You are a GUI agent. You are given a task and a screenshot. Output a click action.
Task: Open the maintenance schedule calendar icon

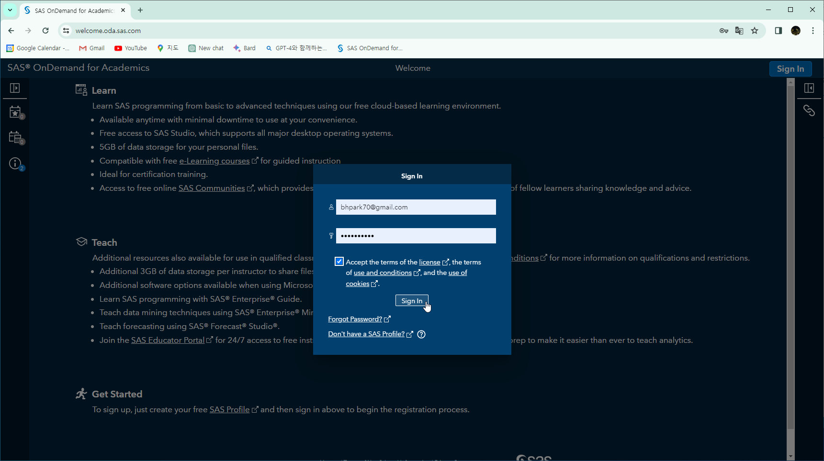(16, 138)
